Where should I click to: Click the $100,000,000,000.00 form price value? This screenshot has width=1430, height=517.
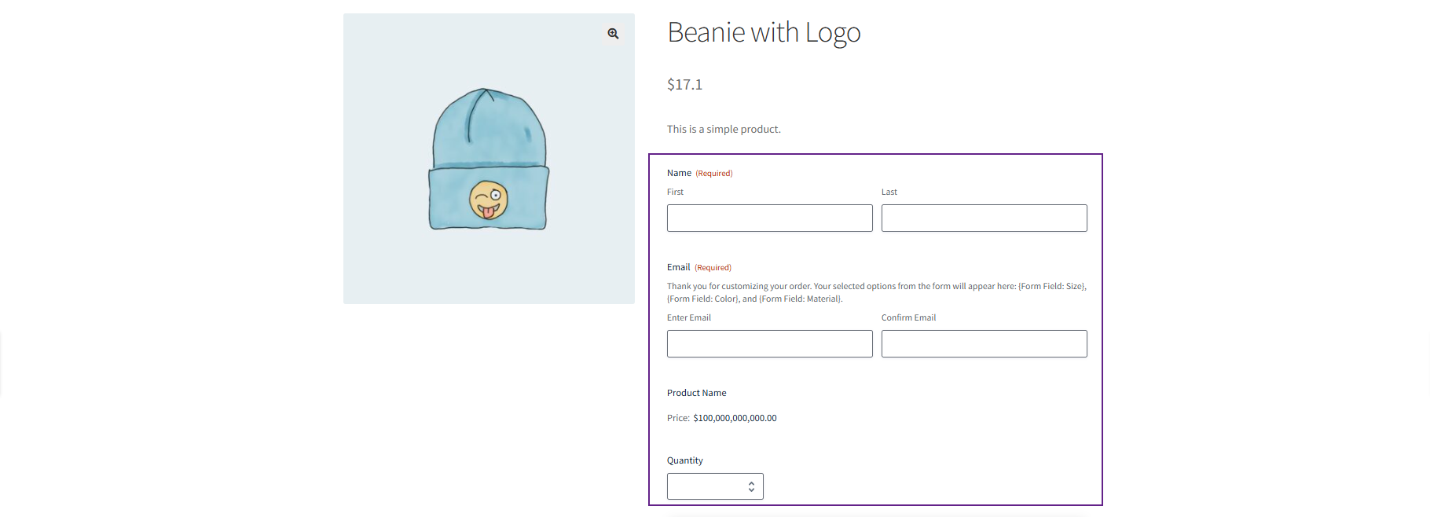pyautogui.click(x=735, y=419)
